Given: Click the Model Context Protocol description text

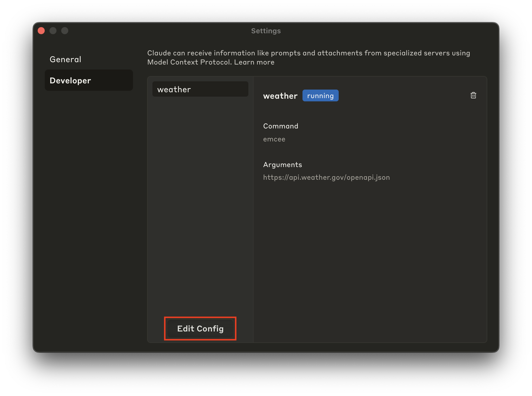Looking at the screenshot, I should pyautogui.click(x=308, y=57).
